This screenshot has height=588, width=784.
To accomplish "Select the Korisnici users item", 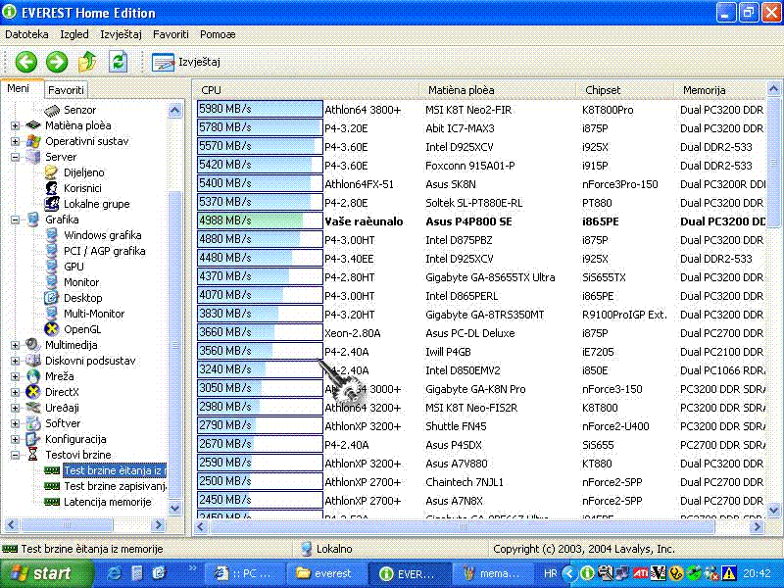I will coord(83,188).
